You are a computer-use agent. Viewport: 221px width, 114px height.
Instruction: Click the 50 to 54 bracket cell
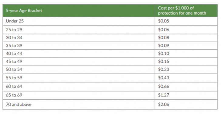pos(79,69)
